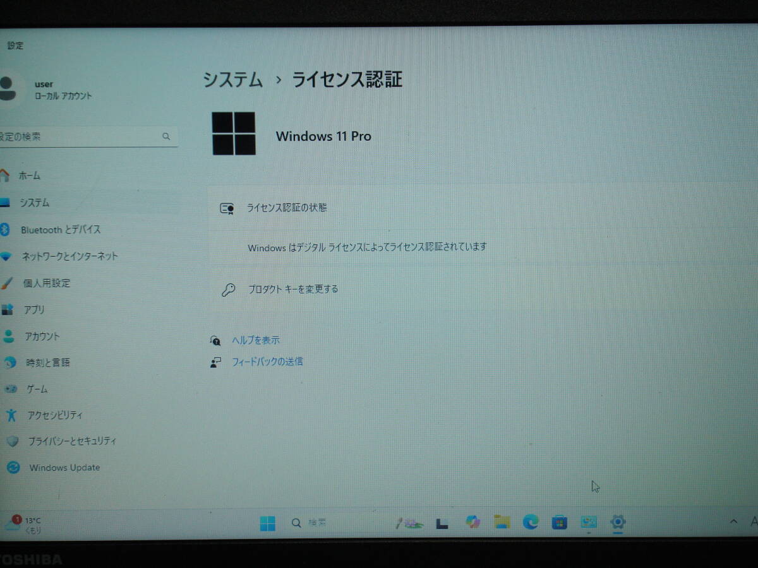The height and width of the screenshot is (568, 758).
Task: Click the アクセシビリティ accessibility icon
Action: click(13, 415)
